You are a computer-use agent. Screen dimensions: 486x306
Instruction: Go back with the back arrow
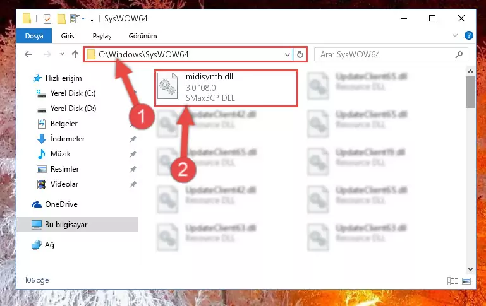pos(28,54)
